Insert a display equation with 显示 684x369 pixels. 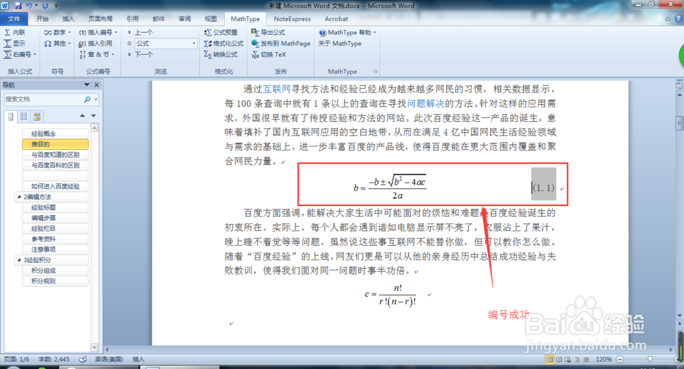coord(14,43)
